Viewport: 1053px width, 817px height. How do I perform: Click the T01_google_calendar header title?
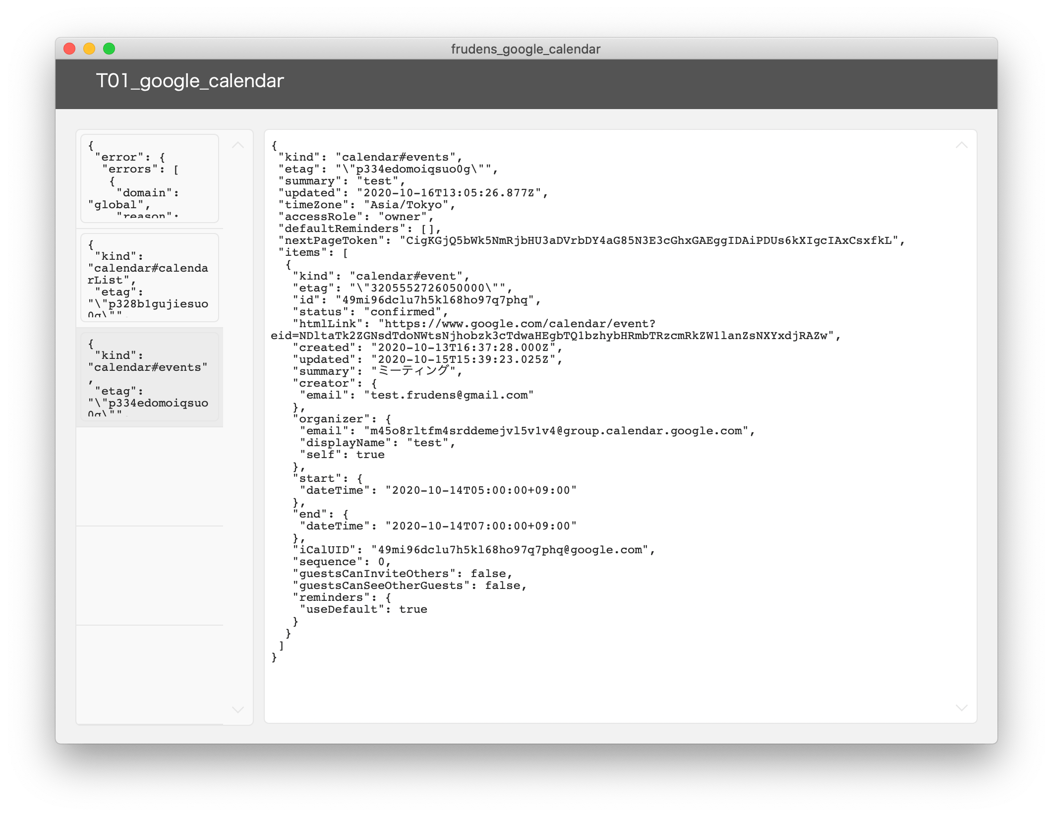pos(189,81)
